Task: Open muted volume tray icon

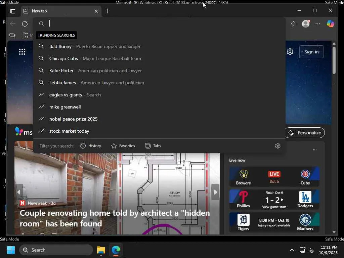Action: tap(311, 250)
